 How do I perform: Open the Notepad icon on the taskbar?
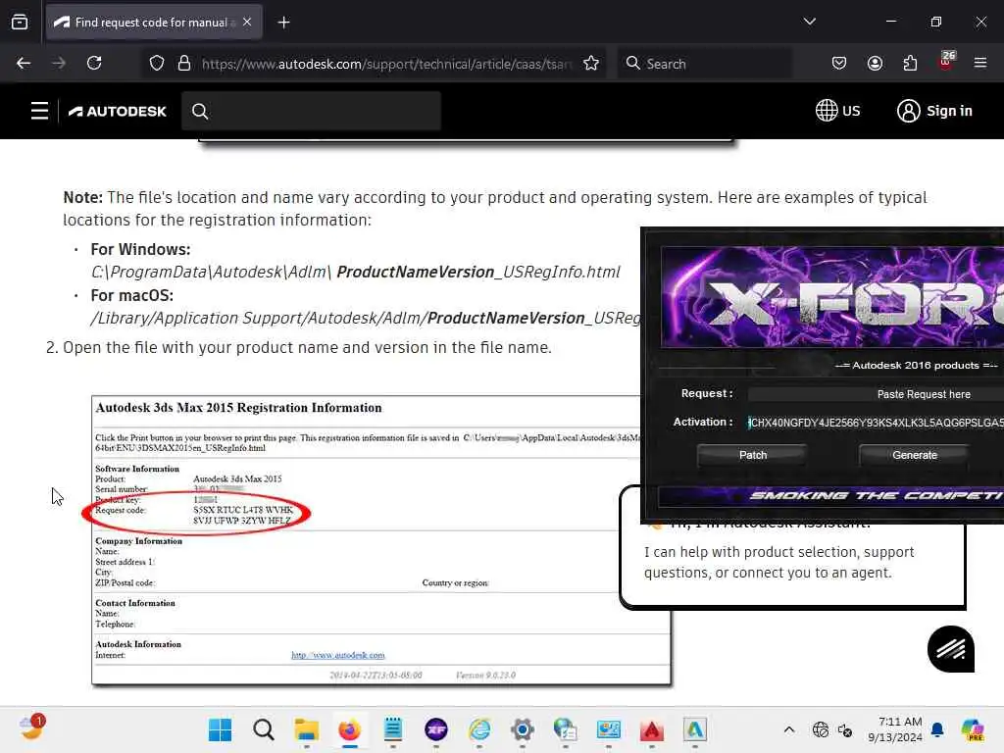tap(392, 729)
